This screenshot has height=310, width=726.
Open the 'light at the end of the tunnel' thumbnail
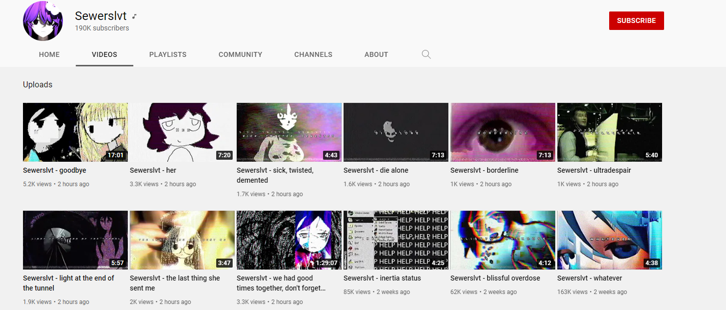pos(75,240)
